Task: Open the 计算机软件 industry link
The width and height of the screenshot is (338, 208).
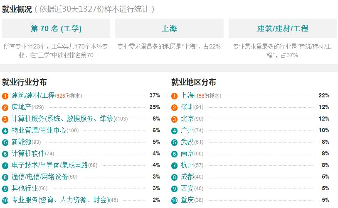Action: tap(28, 154)
